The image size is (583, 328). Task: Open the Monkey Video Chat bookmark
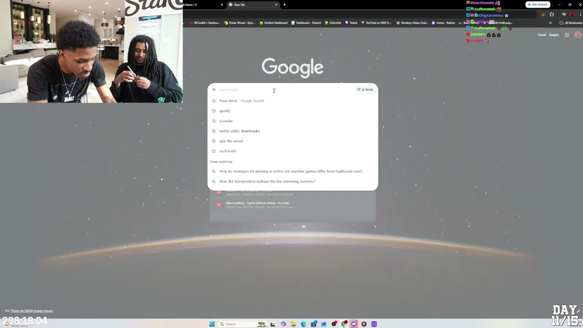coord(412,23)
